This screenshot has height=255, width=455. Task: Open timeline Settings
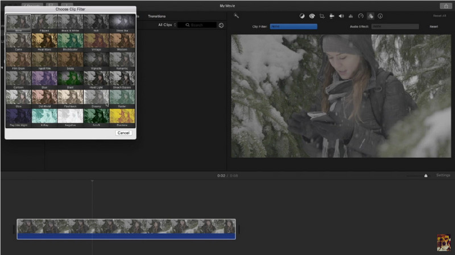click(x=443, y=175)
